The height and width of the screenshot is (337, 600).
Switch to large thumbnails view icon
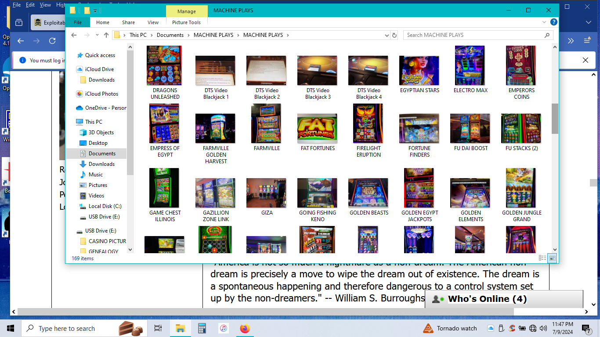point(552,258)
